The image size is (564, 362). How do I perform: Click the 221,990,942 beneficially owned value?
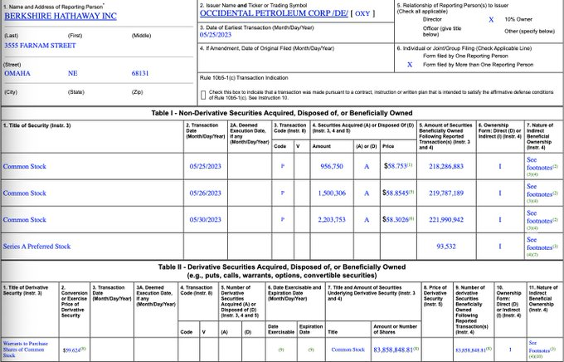(x=446, y=220)
